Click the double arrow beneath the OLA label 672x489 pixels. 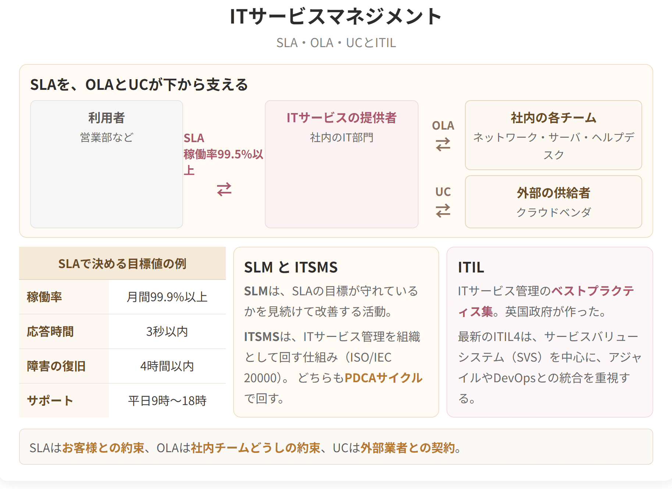443,144
